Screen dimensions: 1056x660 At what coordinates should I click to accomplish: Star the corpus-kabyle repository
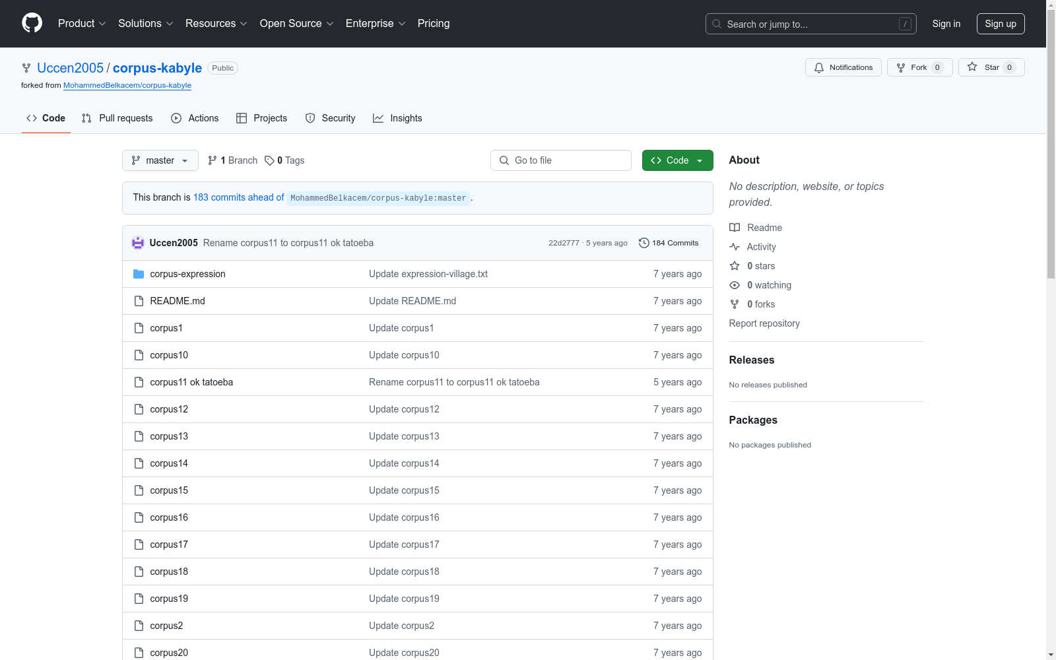tap(991, 67)
